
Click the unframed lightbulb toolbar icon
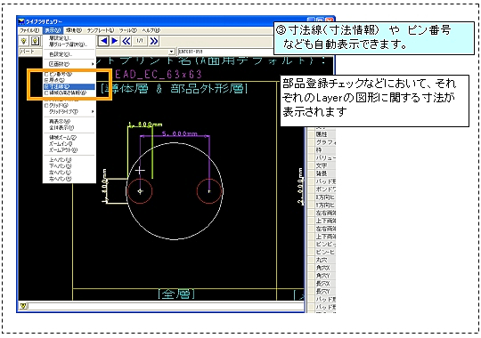point(24,41)
